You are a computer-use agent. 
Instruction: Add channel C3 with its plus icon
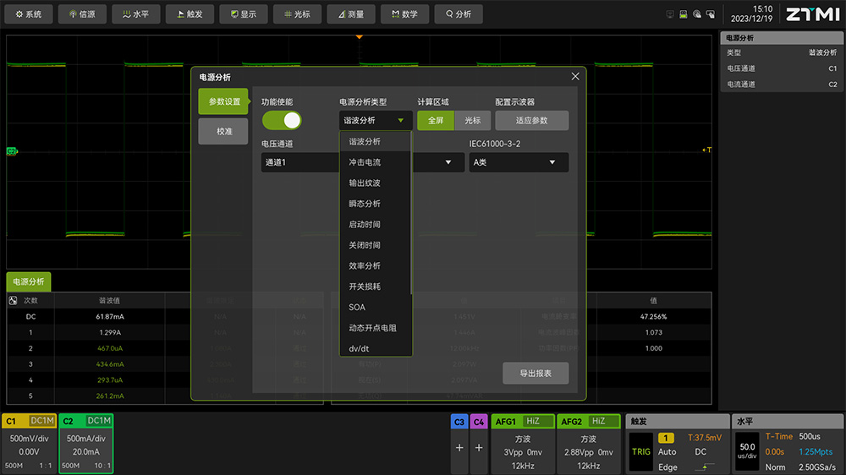click(459, 447)
